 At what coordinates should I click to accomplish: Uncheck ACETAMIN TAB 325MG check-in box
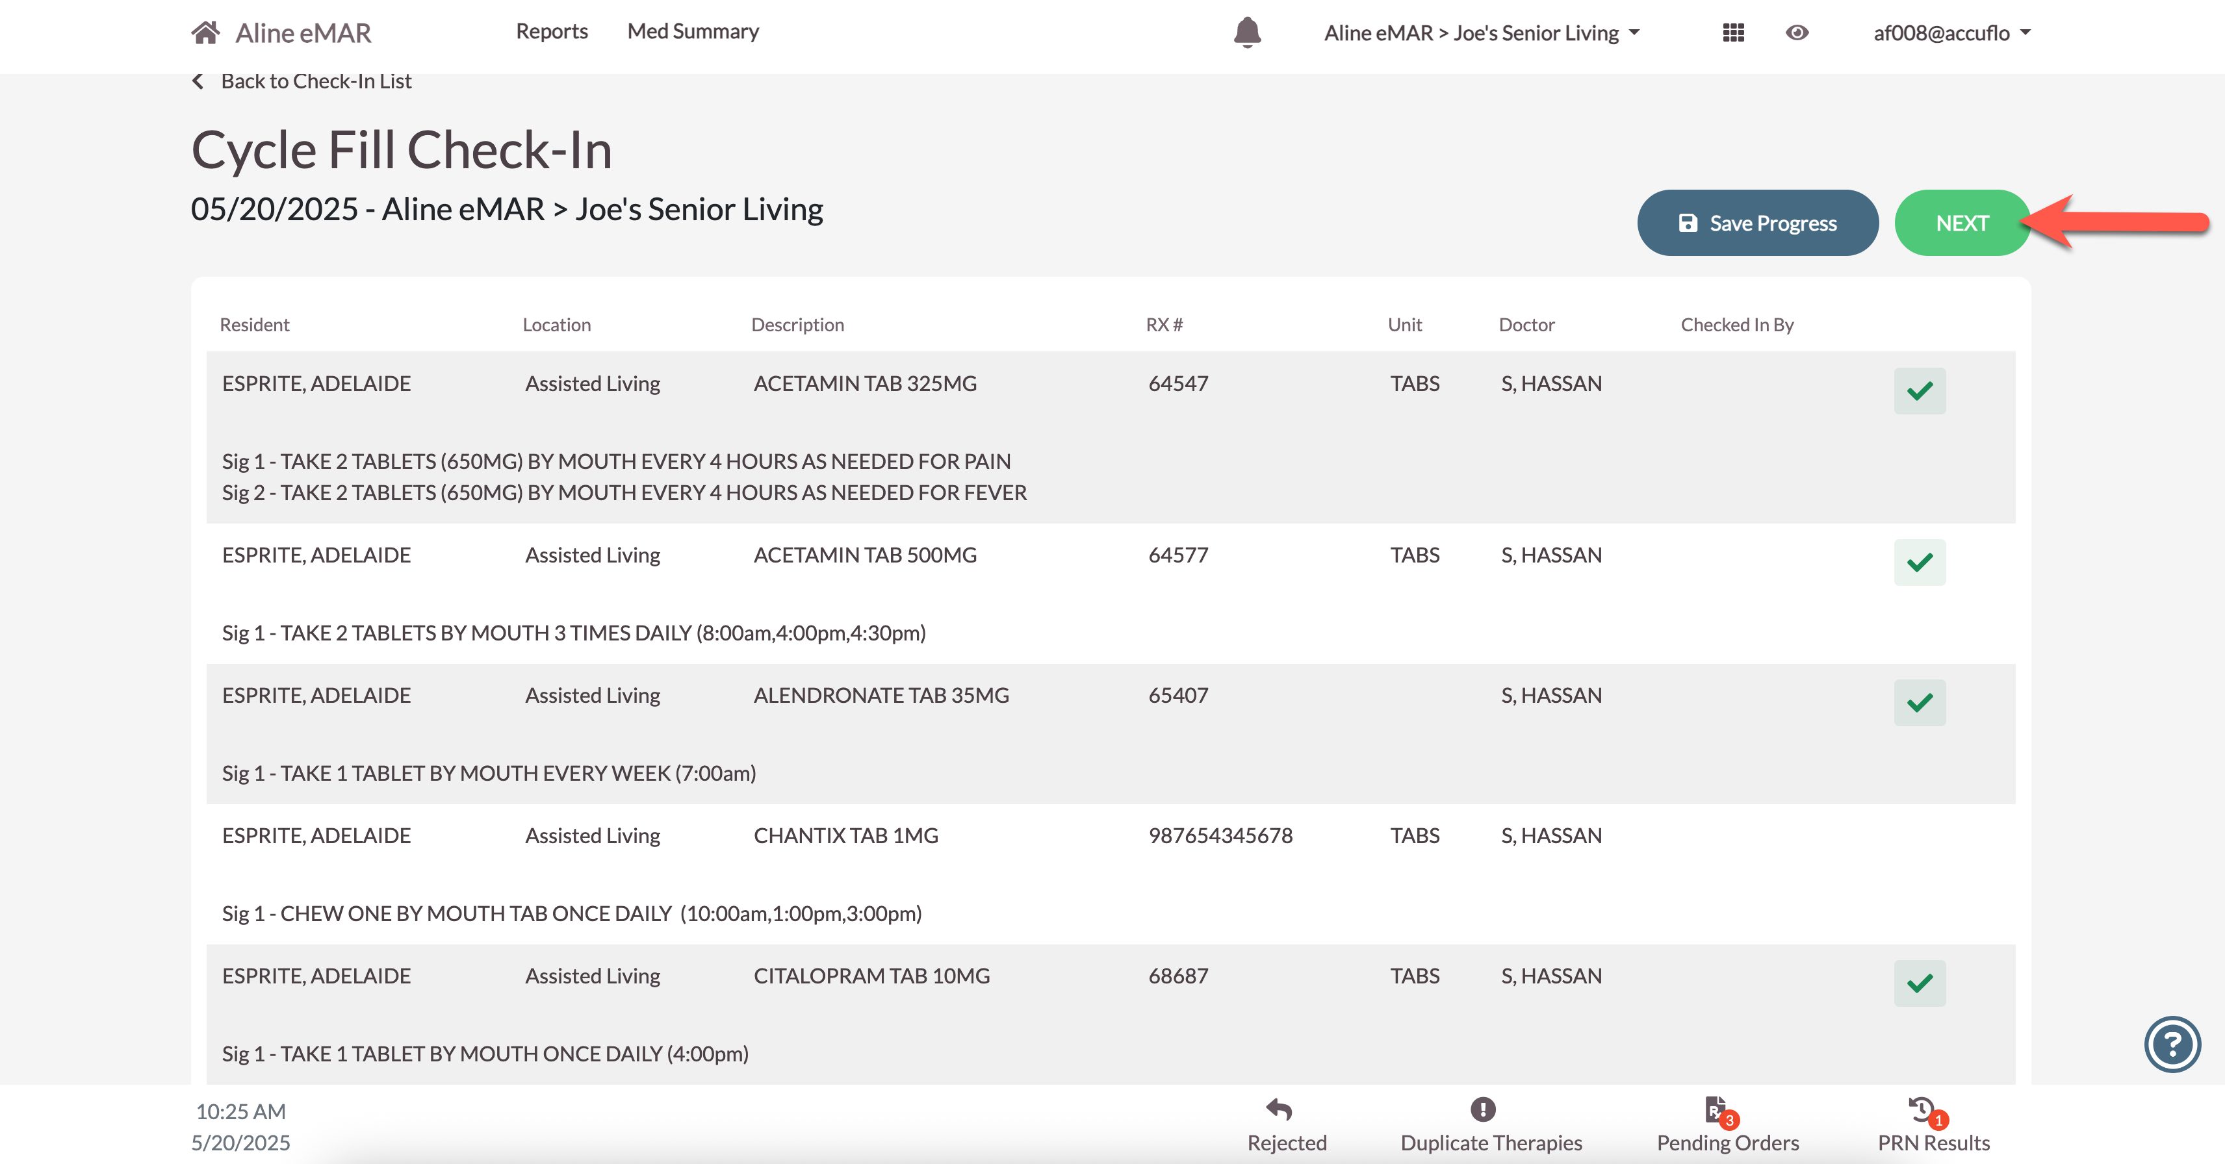[1919, 391]
